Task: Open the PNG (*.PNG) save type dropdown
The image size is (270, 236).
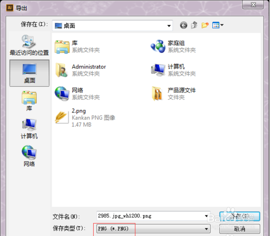Action: (154, 228)
